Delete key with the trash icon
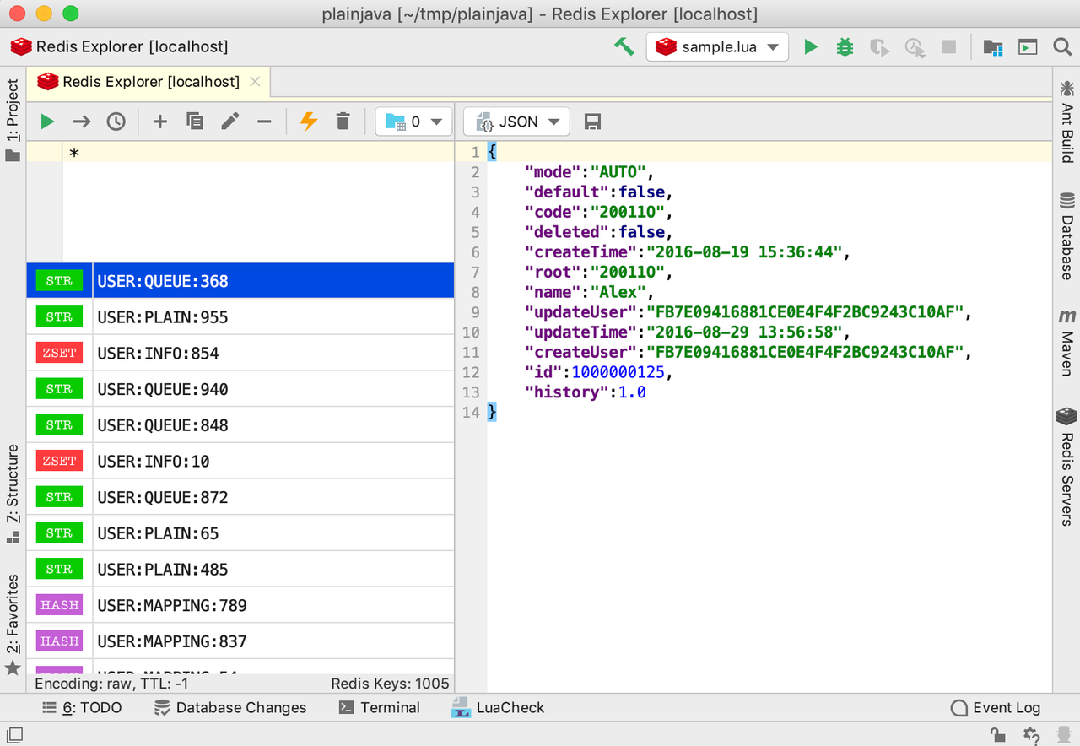This screenshot has height=746, width=1080. click(x=343, y=122)
